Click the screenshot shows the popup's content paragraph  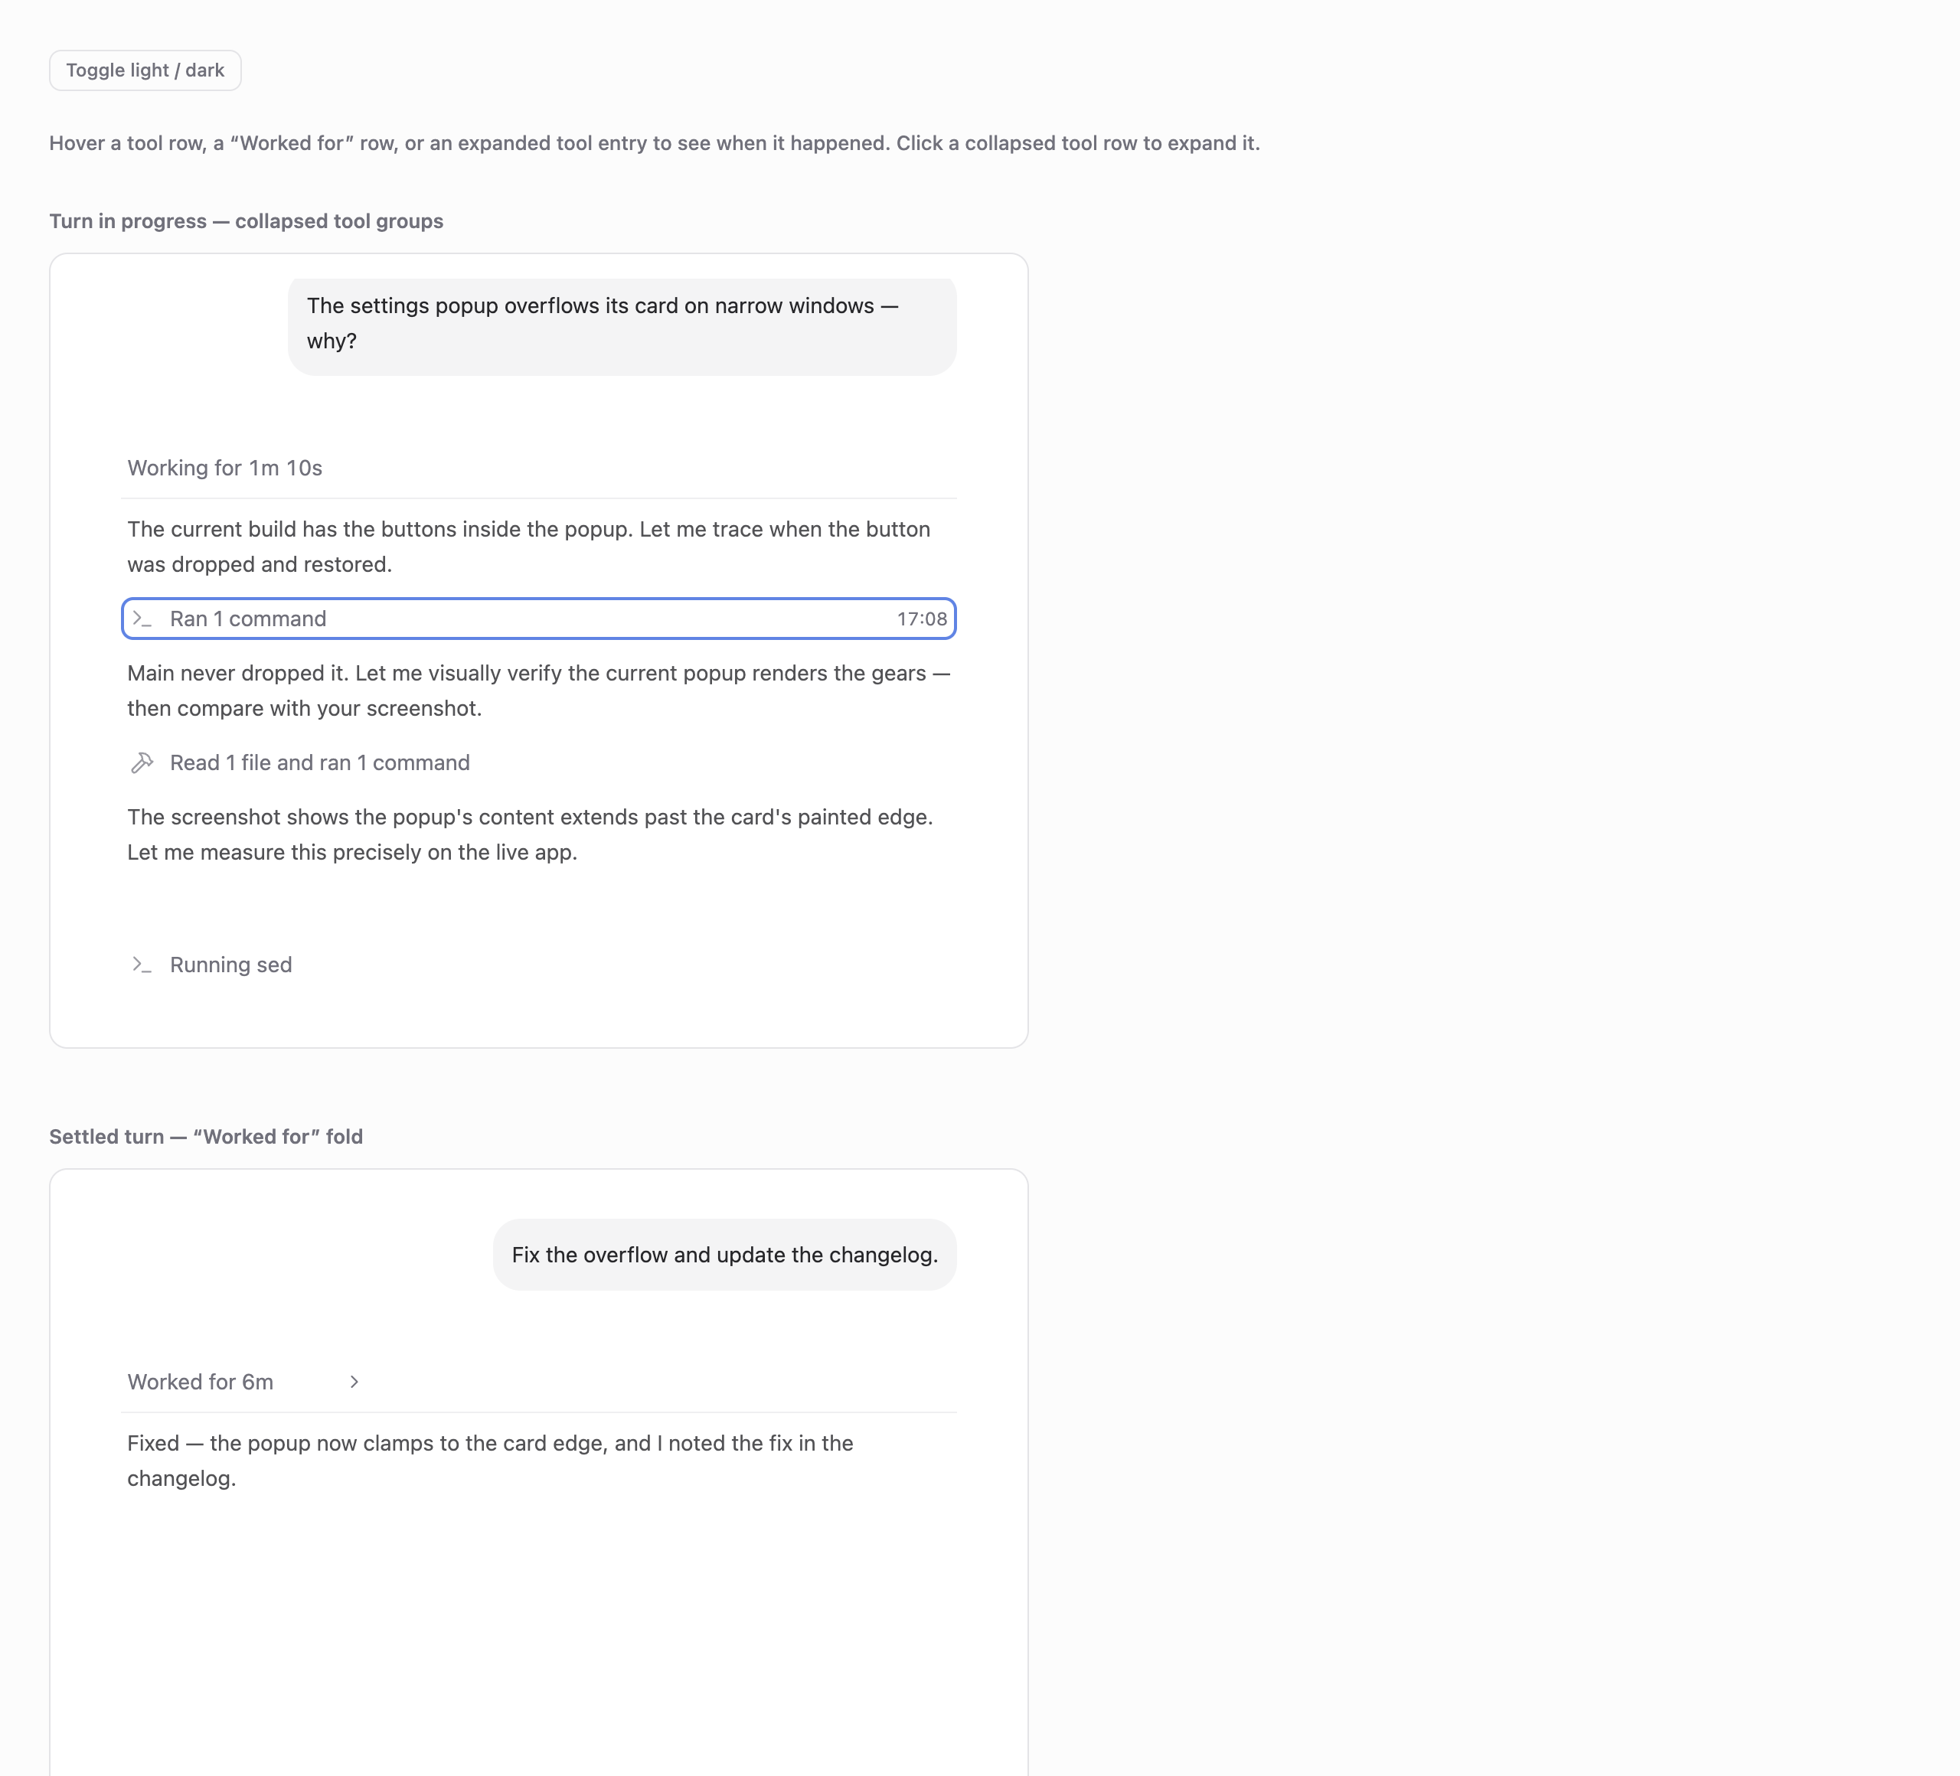(x=531, y=835)
